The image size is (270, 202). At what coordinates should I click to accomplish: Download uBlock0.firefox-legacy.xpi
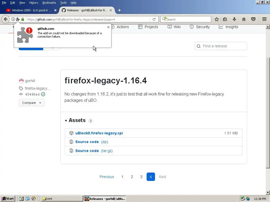point(99,133)
